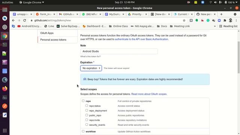Viewport: 240px width, 135px height.
Task: Open the Online Class bookmarks folder
Action: coord(118,26)
